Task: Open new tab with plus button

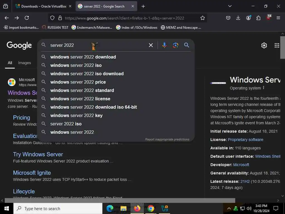Action: pos(143,6)
